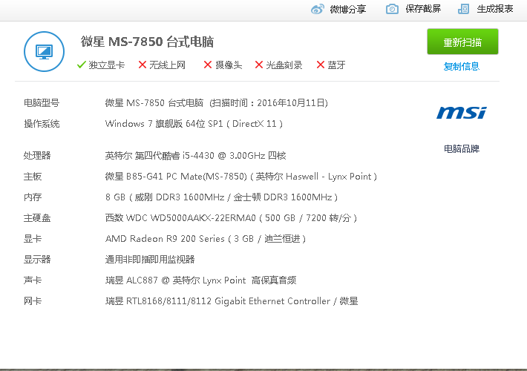Click the i5-4430 @ 3.00GHz processor value

(195, 155)
